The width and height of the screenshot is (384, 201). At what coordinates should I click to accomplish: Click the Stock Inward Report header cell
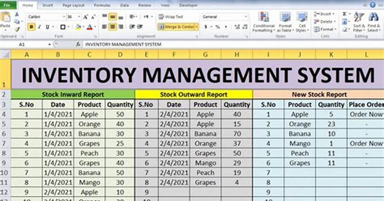(x=73, y=94)
